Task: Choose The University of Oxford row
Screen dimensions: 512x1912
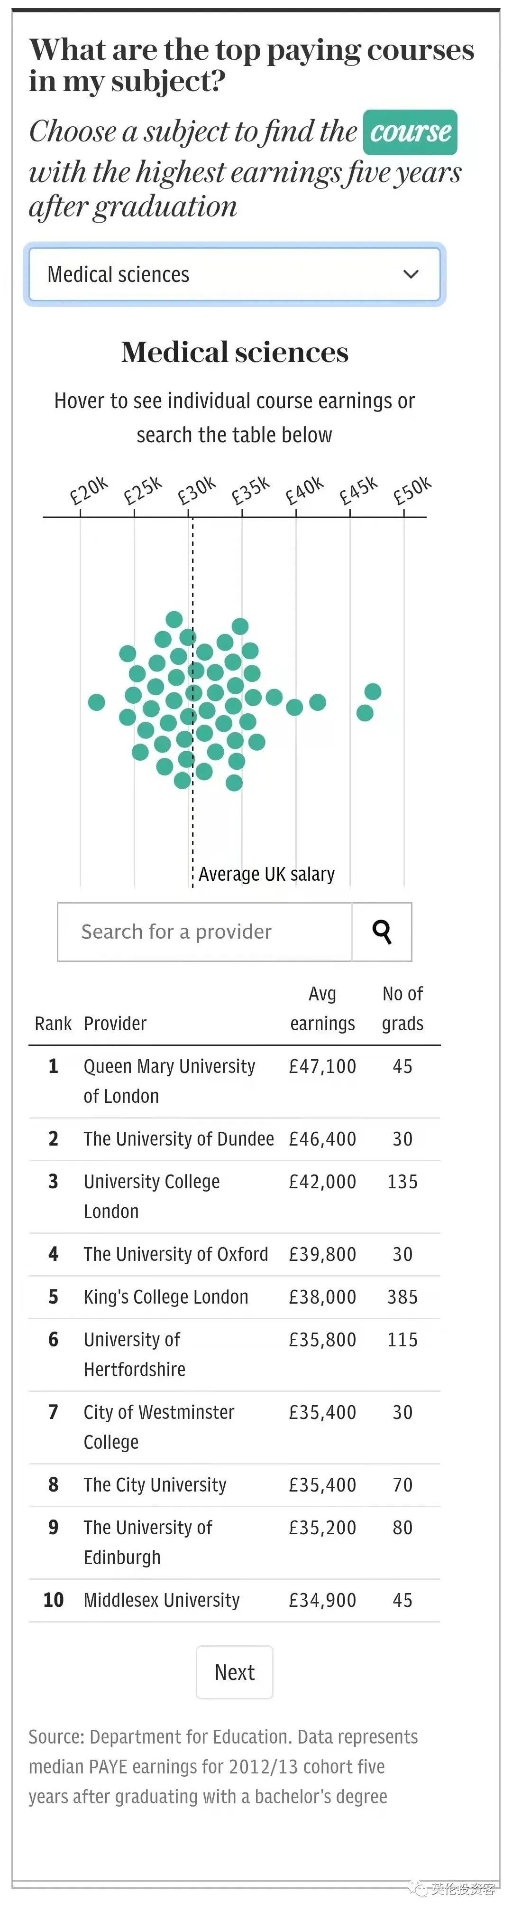Action: (234, 1254)
